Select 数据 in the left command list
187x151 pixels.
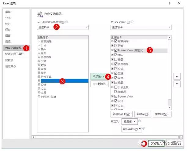pos(44,65)
